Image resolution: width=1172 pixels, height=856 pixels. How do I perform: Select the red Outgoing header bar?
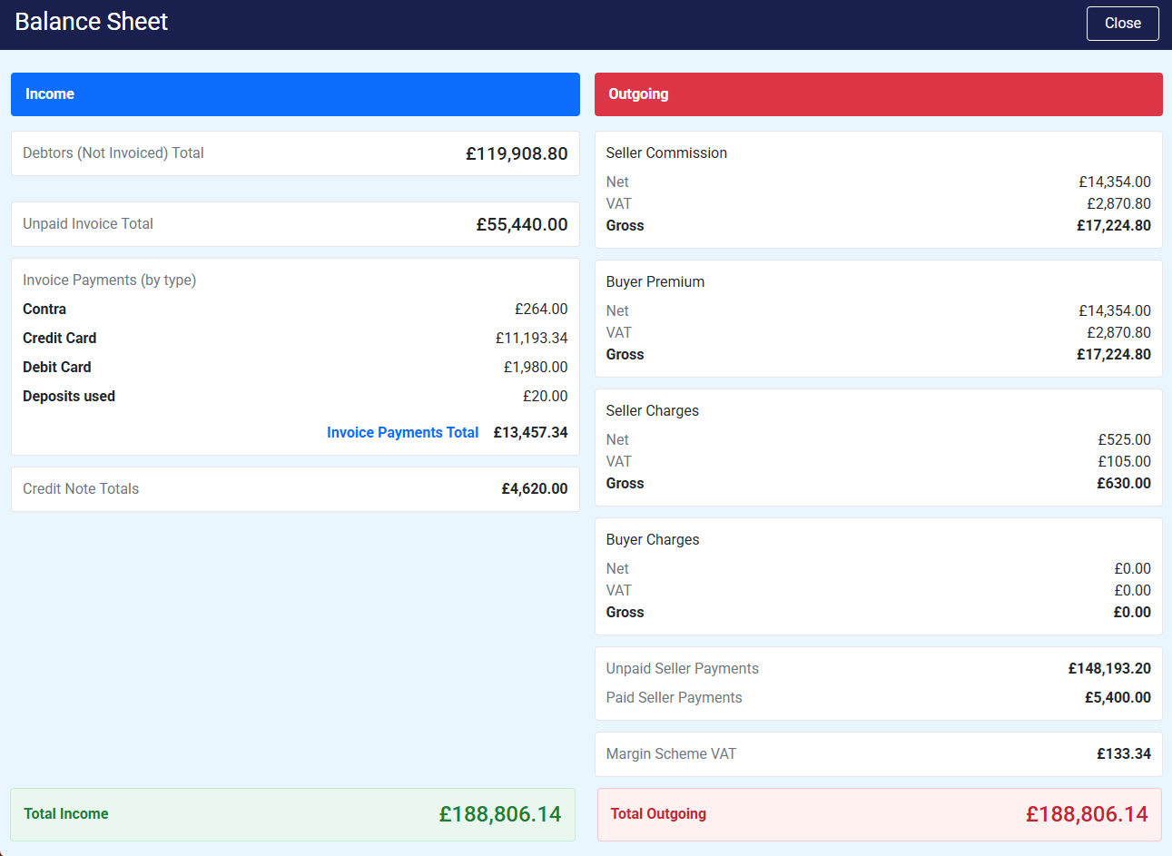[878, 94]
